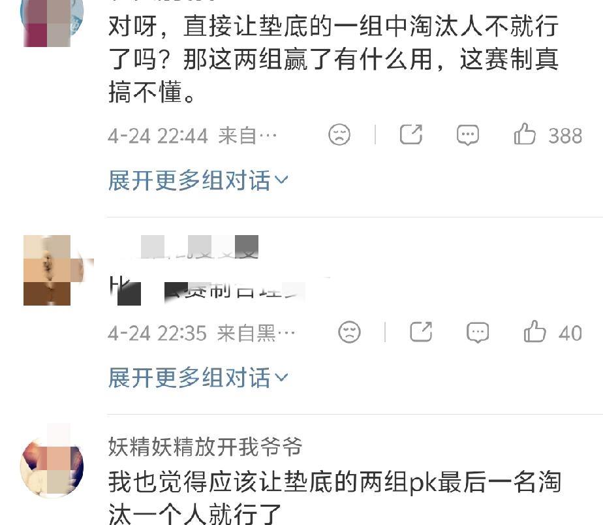The height and width of the screenshot is (525, 603).
Task: Like the comment with 388 likes
Action: (525, 135)
